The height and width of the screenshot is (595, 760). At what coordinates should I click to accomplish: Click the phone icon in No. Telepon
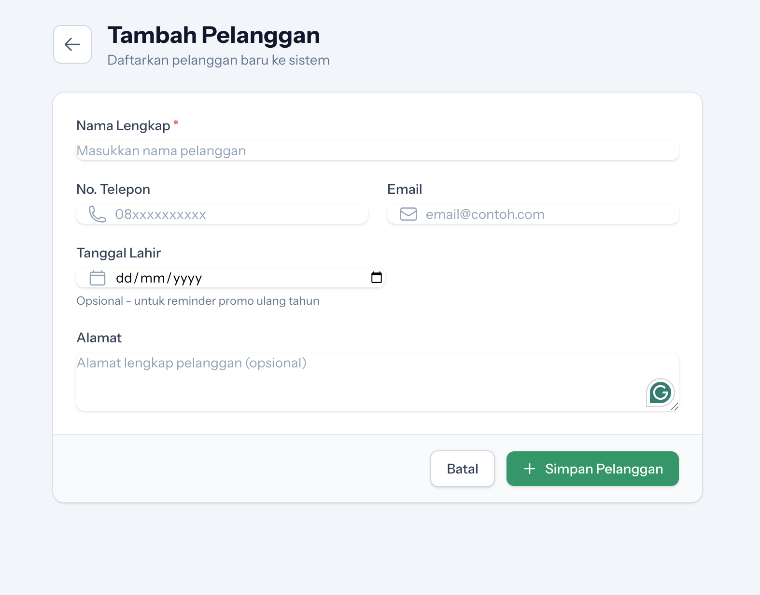(x=97, y=214)
